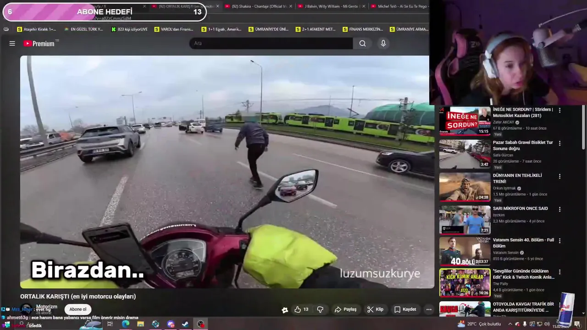Open options menu for 'İNEĞE NE SORDUN?' video
Image resolution: width=587 pixels, height=330 pixels.
[559, 110]
